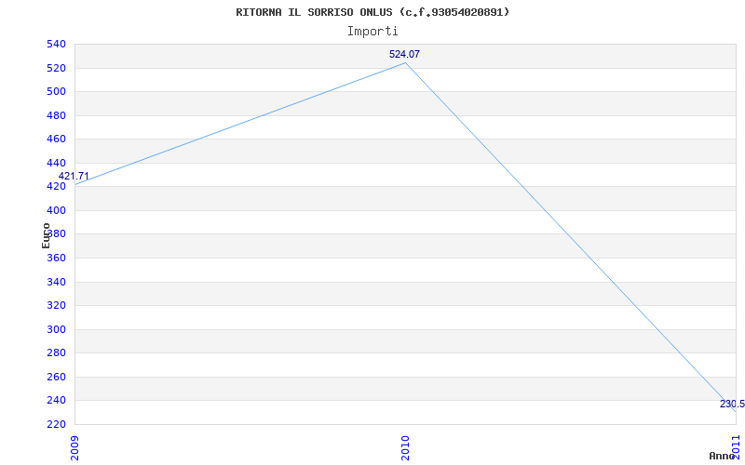
Task: Click the 540 y-axis value
Action: (x=56, y=44)
